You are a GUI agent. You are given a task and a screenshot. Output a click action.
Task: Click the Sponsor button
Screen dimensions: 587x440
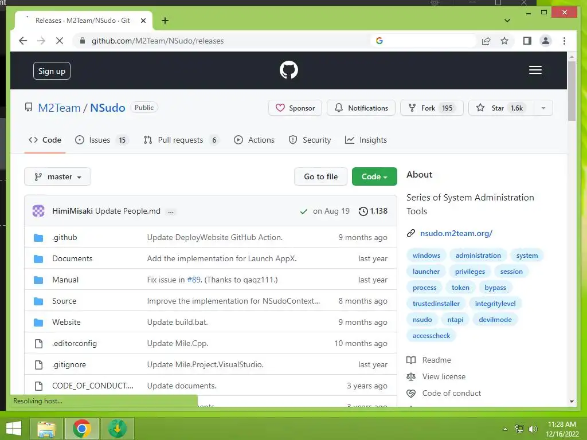295,108
